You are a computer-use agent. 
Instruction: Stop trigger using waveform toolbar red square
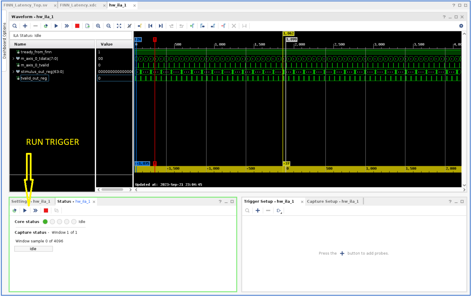[x=77, y=26]
